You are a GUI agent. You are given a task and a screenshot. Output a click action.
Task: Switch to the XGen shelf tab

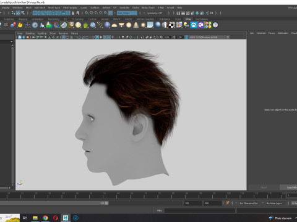(178, 19)
